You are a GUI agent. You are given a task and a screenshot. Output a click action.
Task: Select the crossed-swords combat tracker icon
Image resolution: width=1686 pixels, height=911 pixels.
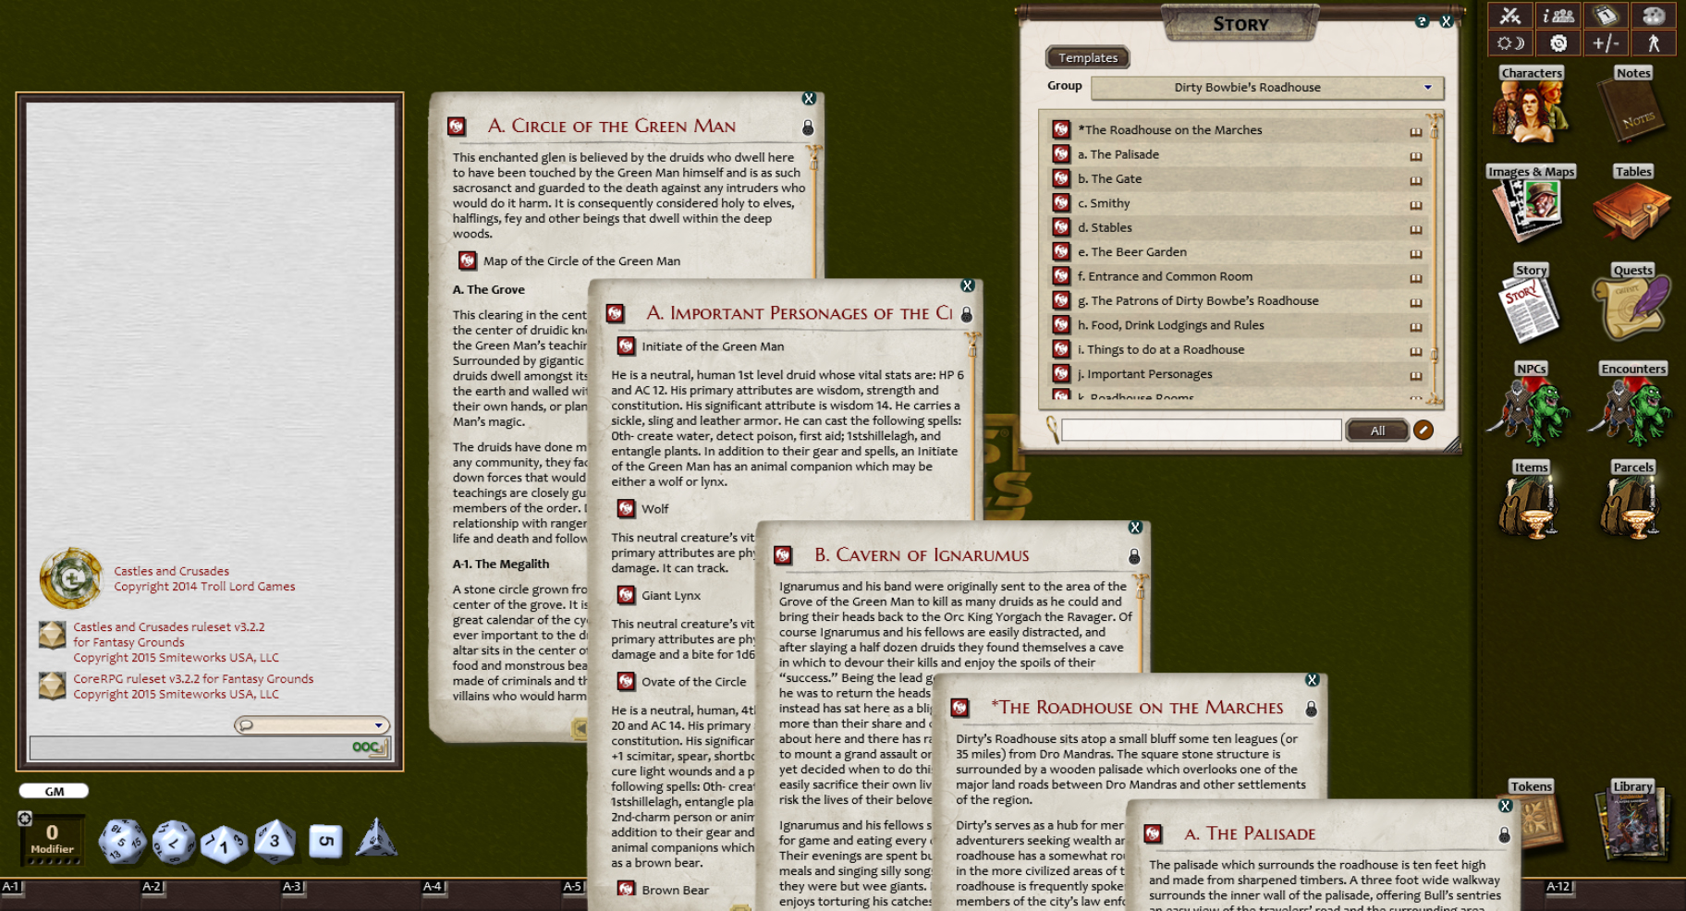click(x=1509, y=16)
